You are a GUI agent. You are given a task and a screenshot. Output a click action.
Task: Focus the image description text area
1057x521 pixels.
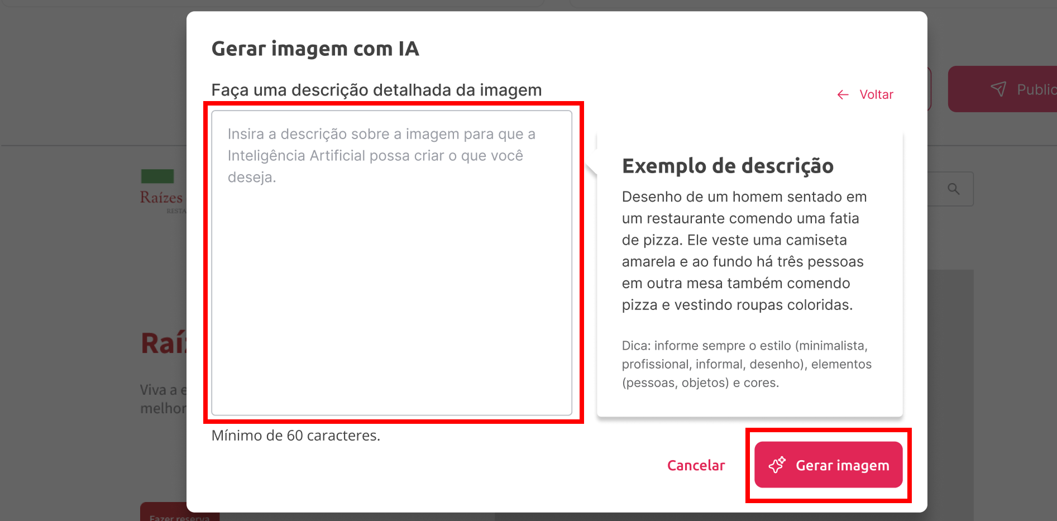pyautogui.click(x=392, y=262)
